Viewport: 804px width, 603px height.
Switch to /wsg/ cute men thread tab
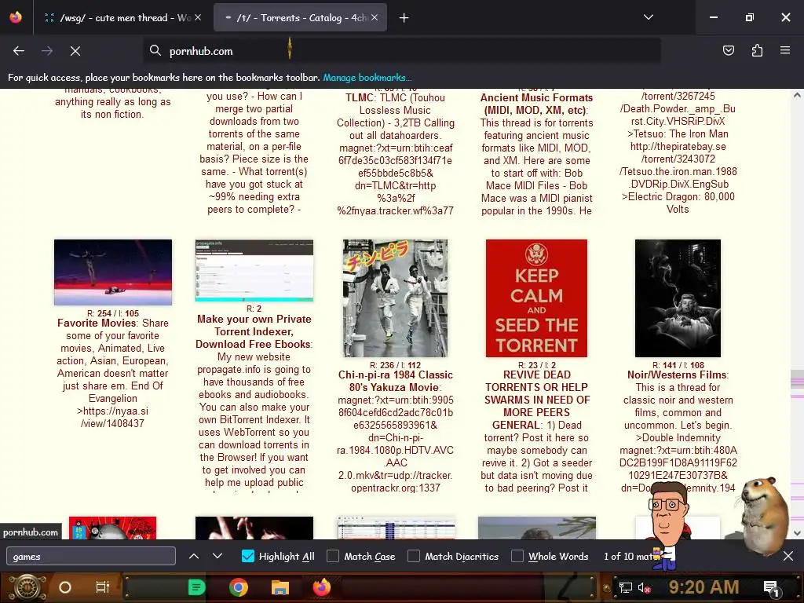[123, 18]
